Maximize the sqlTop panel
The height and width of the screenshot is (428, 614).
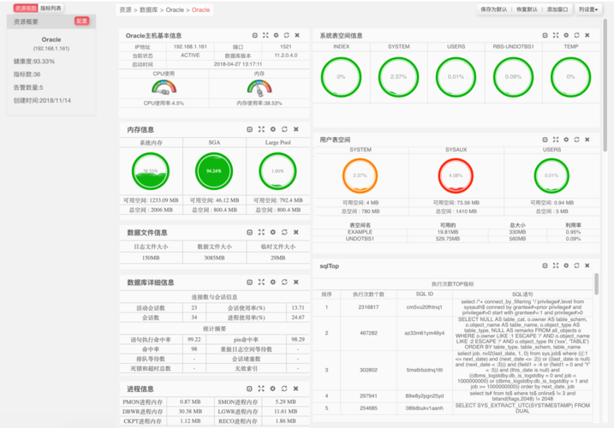coord(556,265)
